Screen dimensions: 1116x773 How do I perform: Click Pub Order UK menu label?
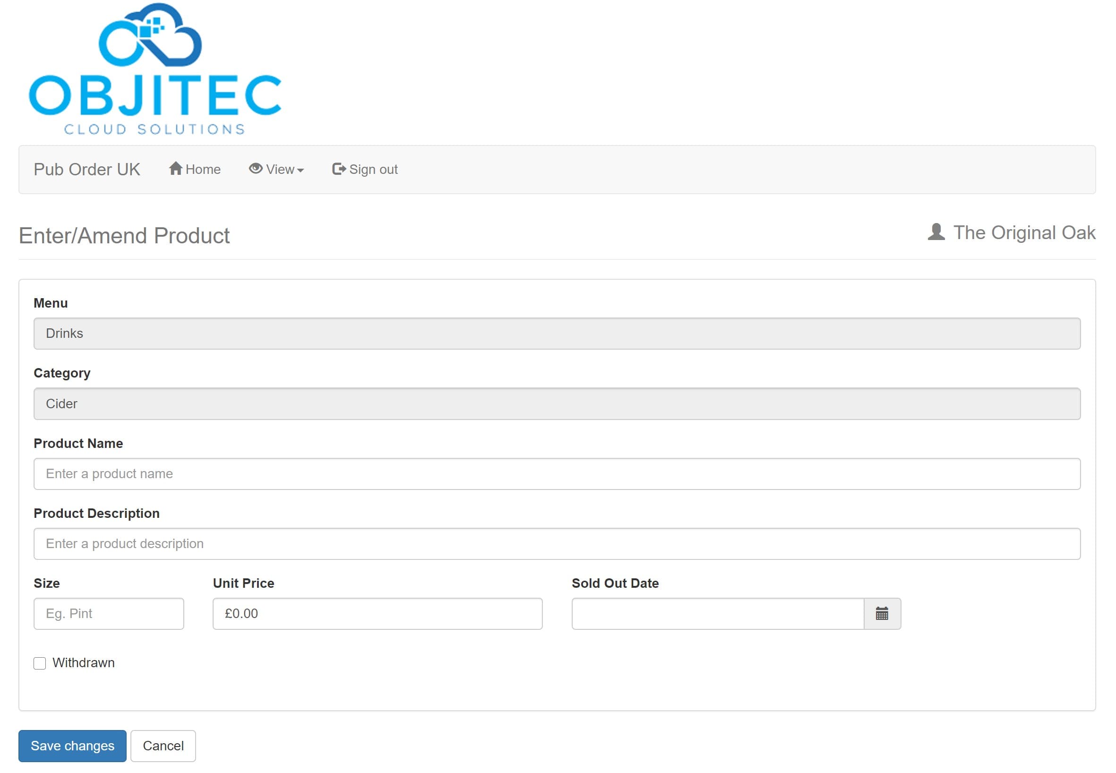tap(87, 169)
